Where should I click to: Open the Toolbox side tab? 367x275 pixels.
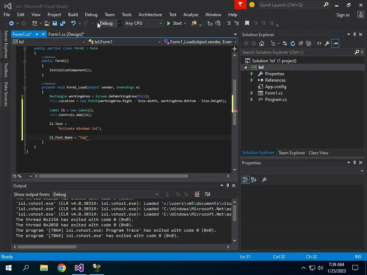[6, 70]
